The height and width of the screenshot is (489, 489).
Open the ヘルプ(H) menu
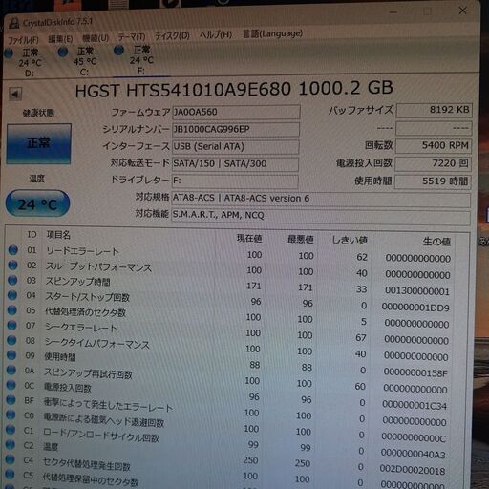tap(216, 34)
